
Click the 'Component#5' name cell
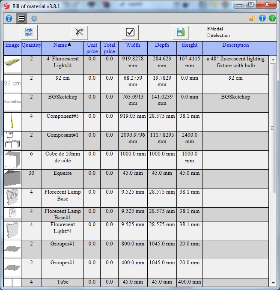coord(63,122)
